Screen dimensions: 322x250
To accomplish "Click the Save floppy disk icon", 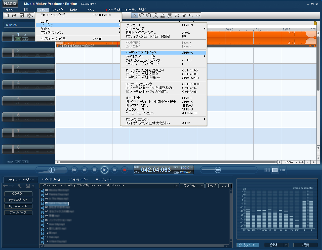I will click(22, 16).
